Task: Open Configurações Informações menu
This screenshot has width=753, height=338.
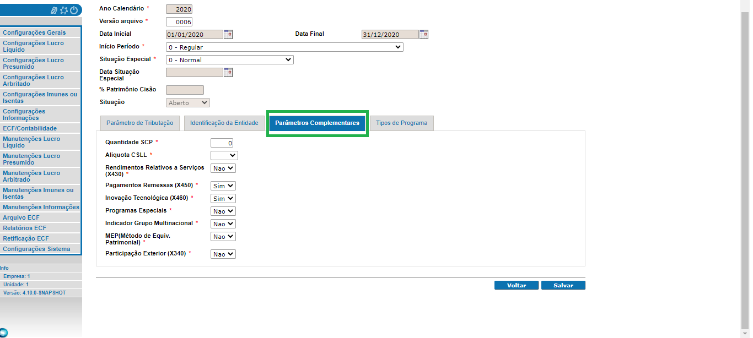Action: click(x=41, y=115)
